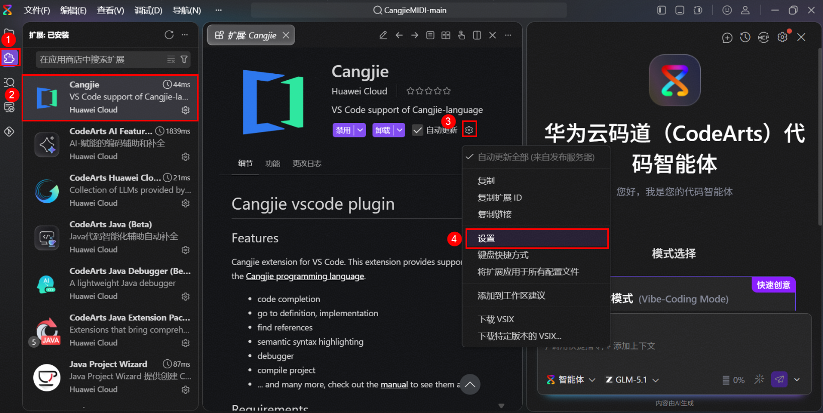Image resolution: width=823 pixels, height=413 pixels.
Task: Expand the overflow ellipsis in the menu bar
Action: click(x=218, y=10)
